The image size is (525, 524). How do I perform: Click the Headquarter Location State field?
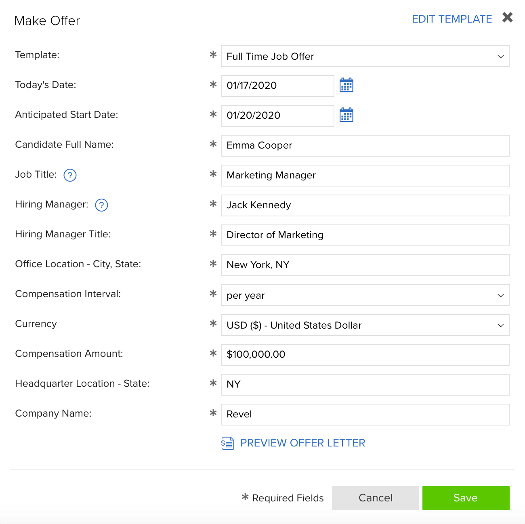pyautogui.click(x=365, y=385)
